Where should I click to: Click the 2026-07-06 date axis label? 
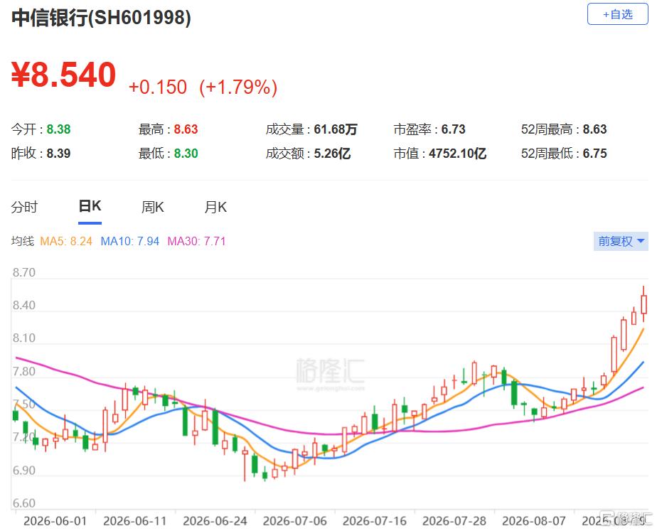click(294, 521)
